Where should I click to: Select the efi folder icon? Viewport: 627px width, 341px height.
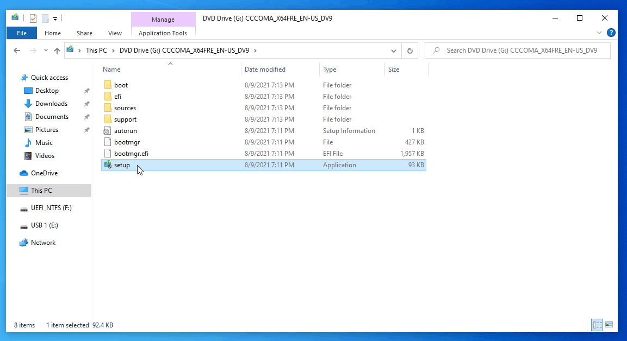[108, 96]
